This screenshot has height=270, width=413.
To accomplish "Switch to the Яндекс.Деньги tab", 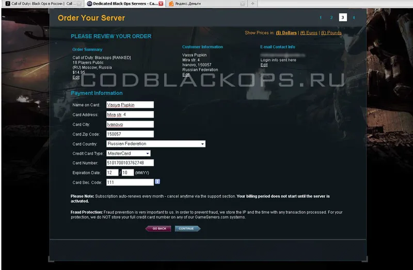I will tap(207, 4).
